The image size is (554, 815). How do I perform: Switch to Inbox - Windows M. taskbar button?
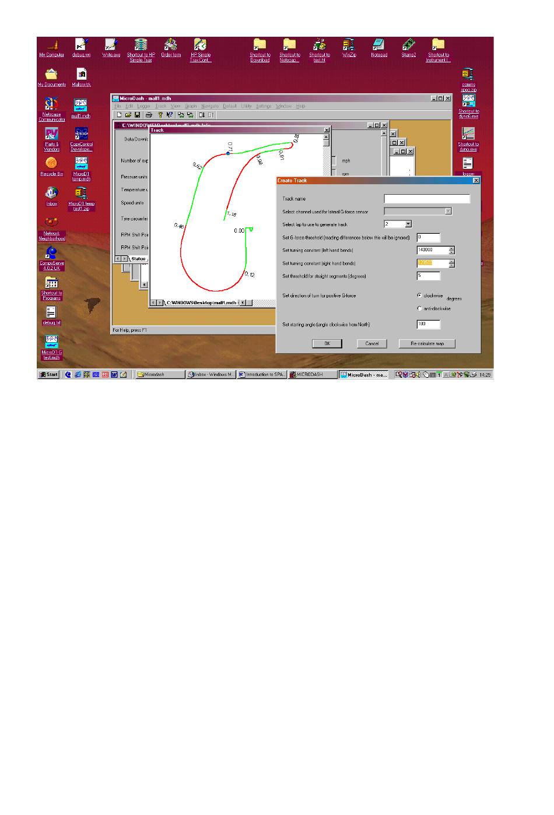[211, 375]
